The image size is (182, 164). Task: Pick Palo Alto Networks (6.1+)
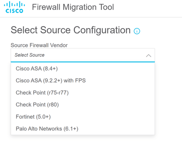click(x=83, y=129)
